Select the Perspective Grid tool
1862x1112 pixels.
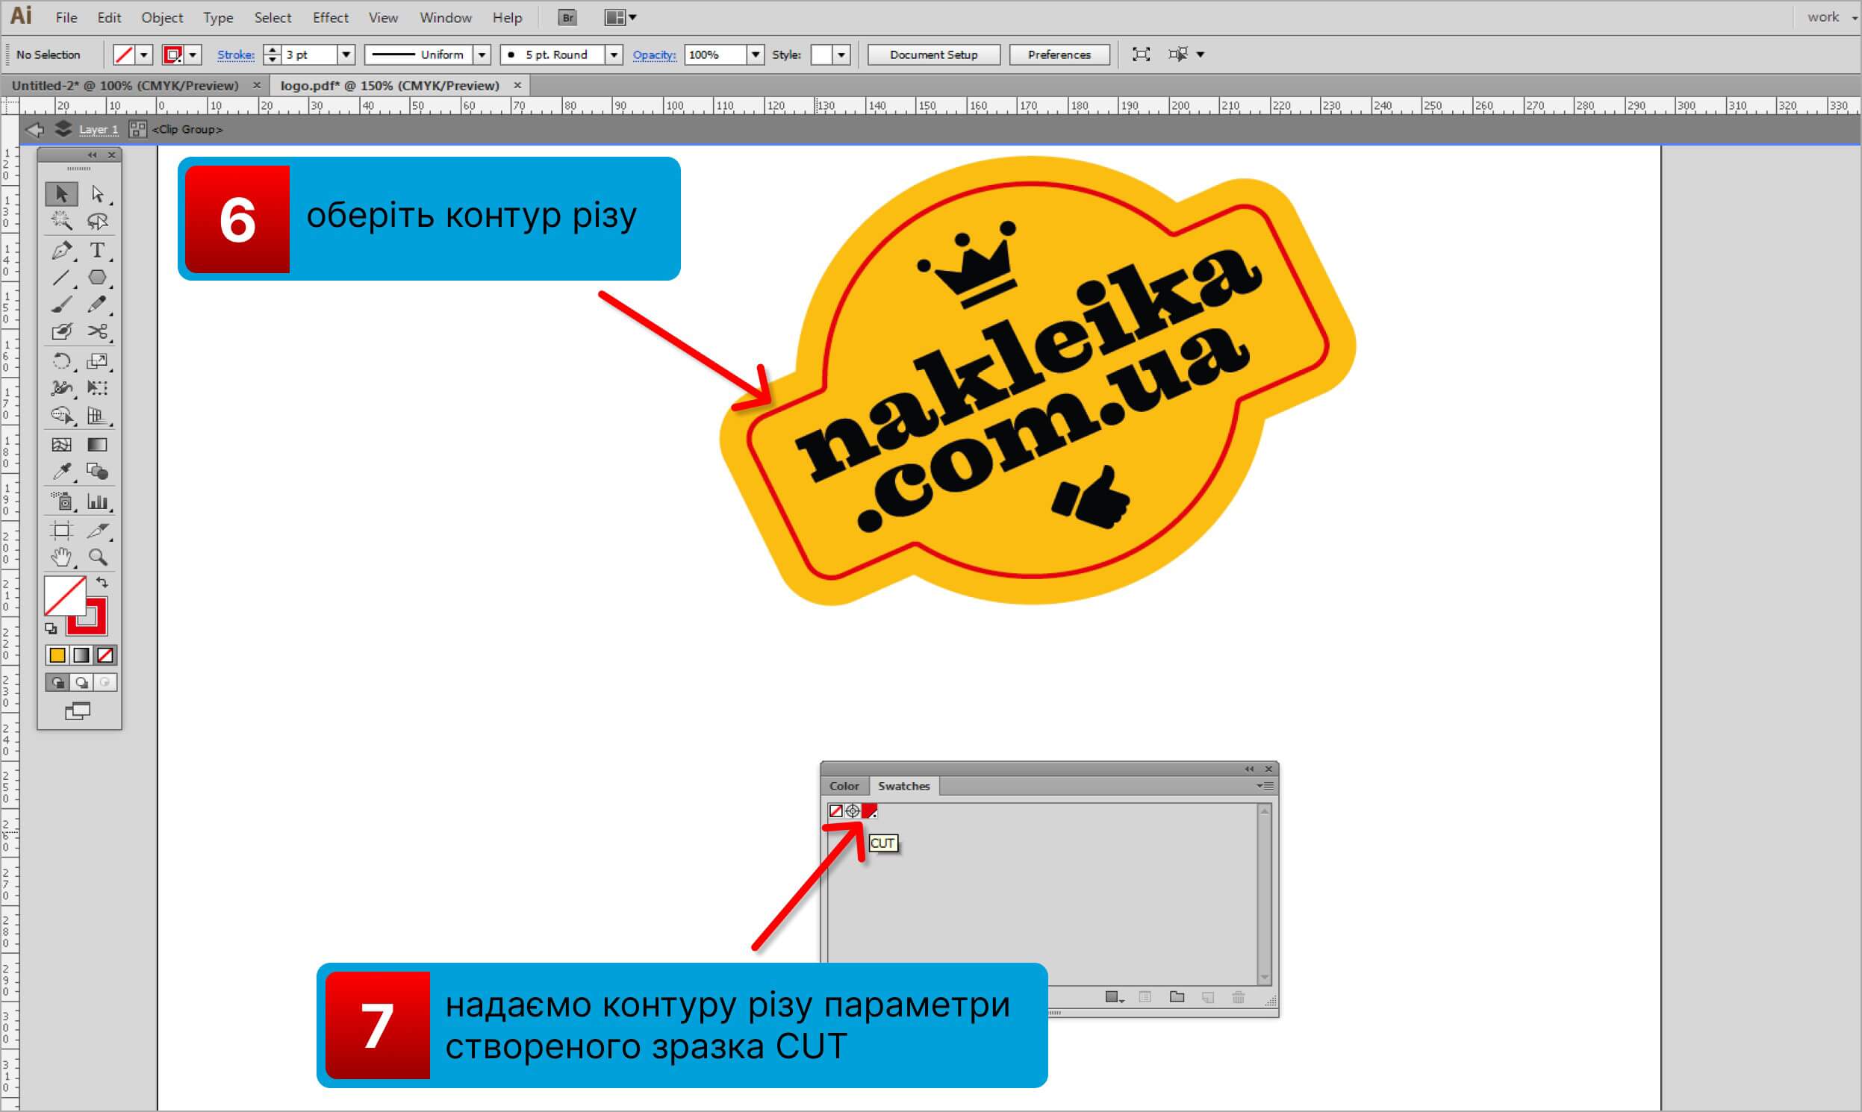click(x=98, y=415)
